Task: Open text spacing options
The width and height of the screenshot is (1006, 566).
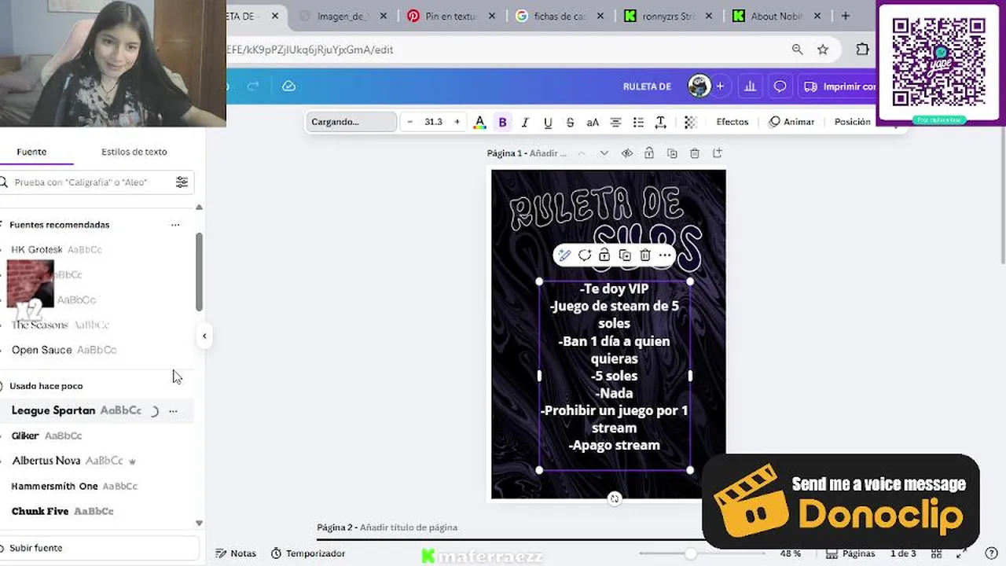Action: tap(661, 122)
